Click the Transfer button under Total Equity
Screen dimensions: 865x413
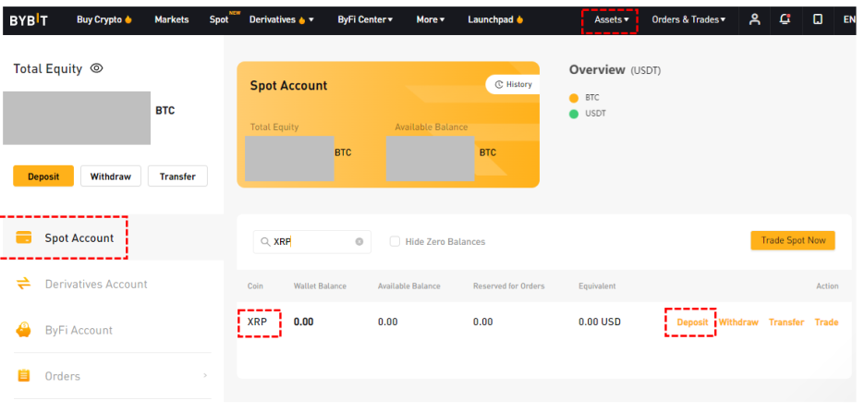click(177, 176)
